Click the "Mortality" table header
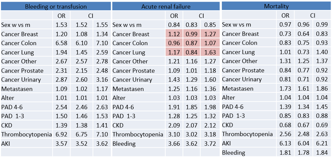This screenshot has height=161, width=332. tap(276, 6)
